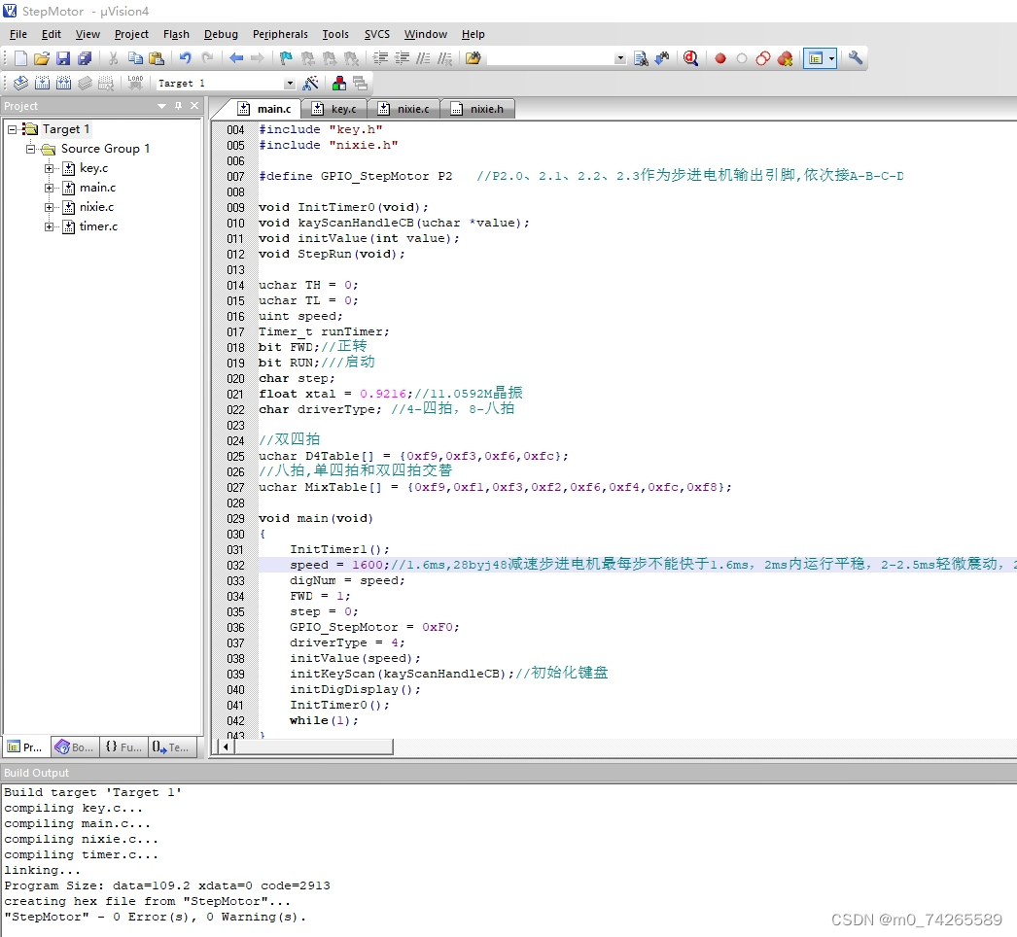Open the Peripherals menu
1017x937 pixels.
(x=280, y=34)
